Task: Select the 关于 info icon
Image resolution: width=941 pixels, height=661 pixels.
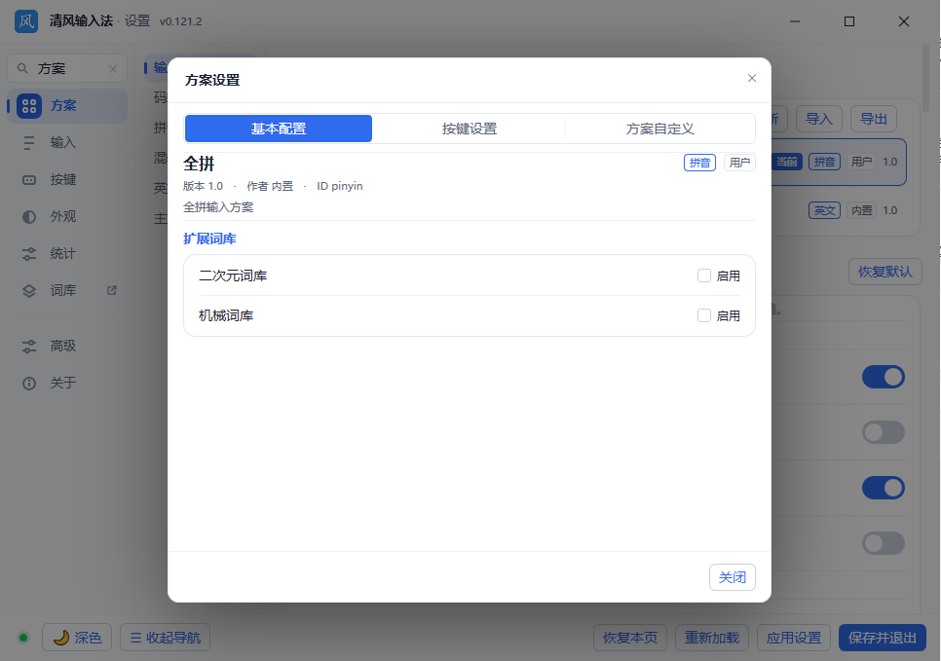Action: tap(29, 384)
